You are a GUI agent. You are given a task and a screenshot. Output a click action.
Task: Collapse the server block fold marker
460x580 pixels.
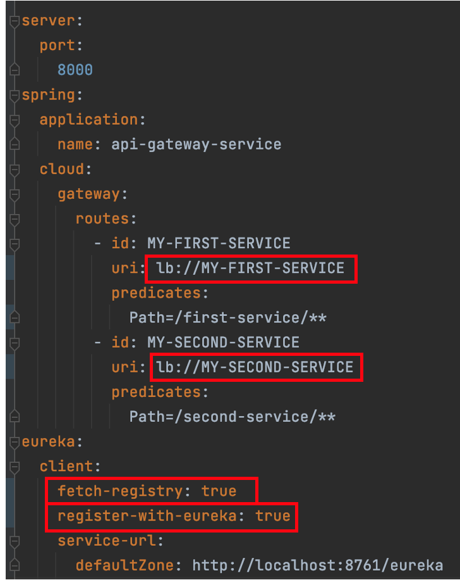coord(15,22)
